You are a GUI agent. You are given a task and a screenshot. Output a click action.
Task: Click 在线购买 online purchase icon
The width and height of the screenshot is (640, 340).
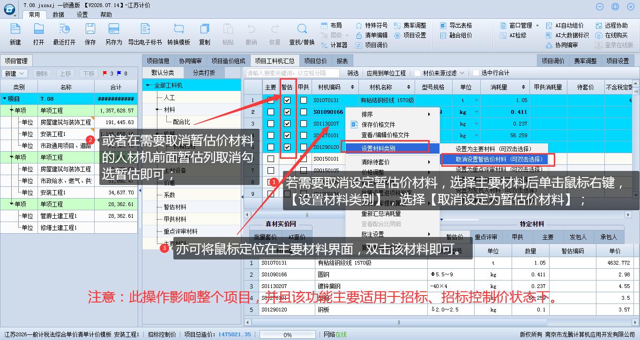611,35
